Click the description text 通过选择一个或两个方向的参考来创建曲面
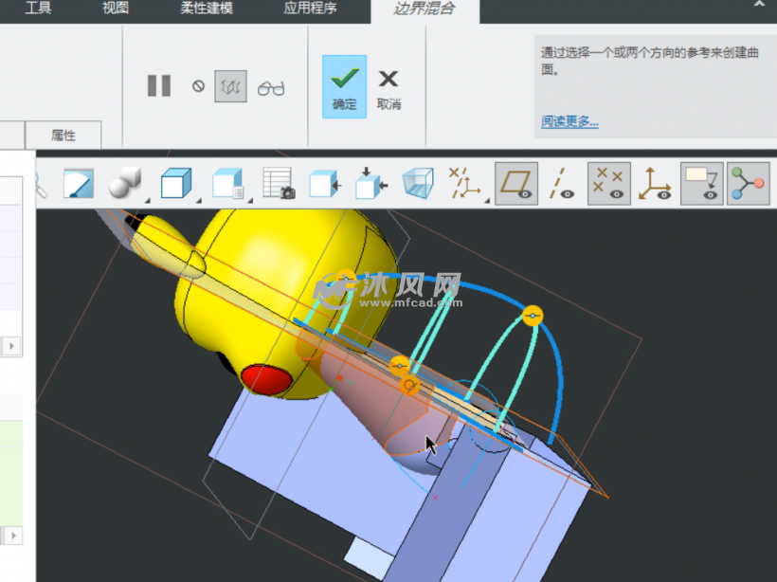 tap(650, 61)
